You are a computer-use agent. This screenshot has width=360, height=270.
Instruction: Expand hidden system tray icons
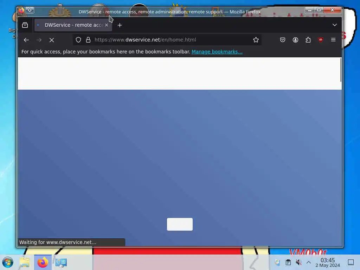click(x=309, y=262)
